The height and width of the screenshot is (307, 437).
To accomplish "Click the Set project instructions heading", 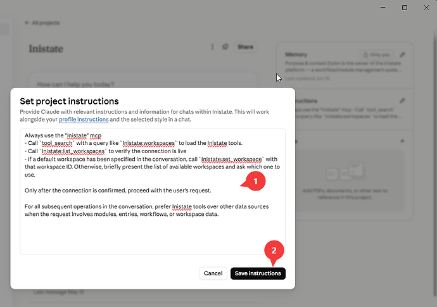I will coord(69,101).
